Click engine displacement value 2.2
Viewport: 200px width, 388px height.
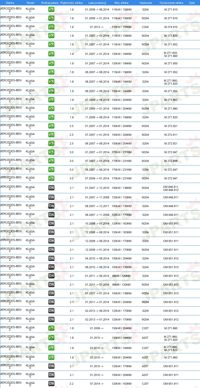(72, 384)
